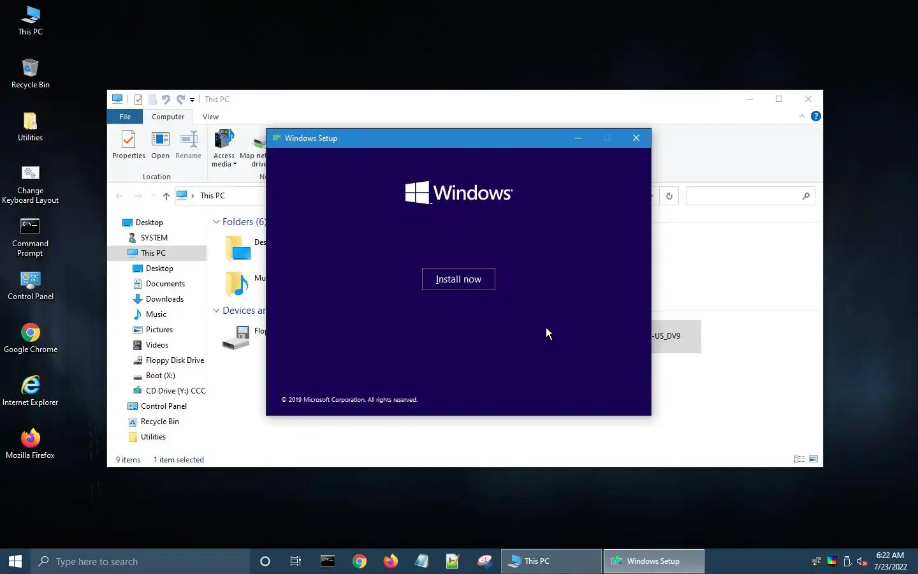Click the network tray icon
Image resolution: width=918 pixels, height=574 pixels.
click(x=816, y=561)
